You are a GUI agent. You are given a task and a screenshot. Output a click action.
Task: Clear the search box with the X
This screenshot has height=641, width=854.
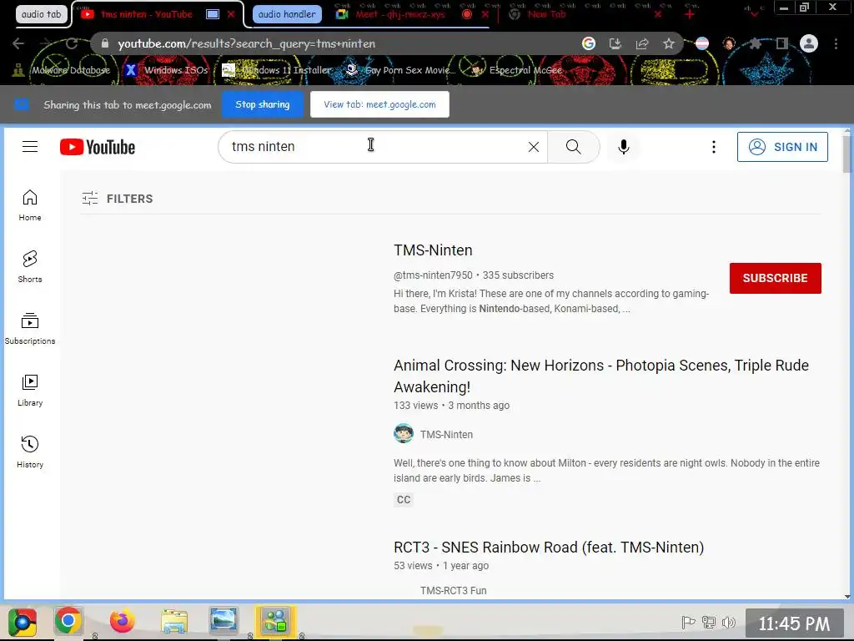point(533,147)
